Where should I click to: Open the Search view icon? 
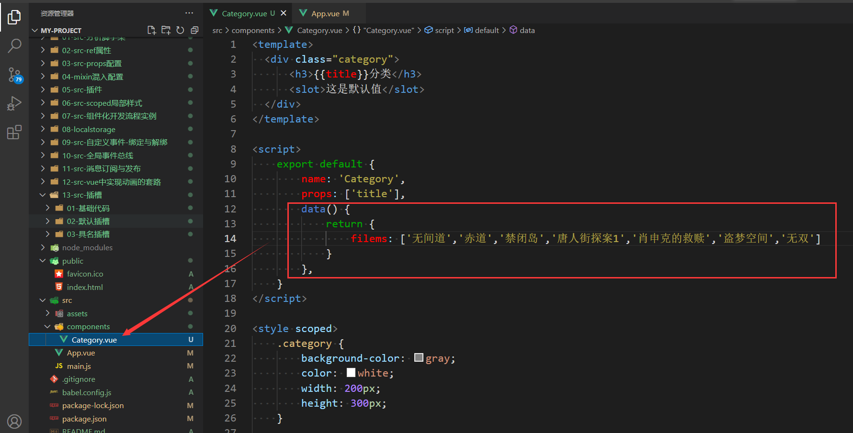pyautogui.click(x=14, y=46)
